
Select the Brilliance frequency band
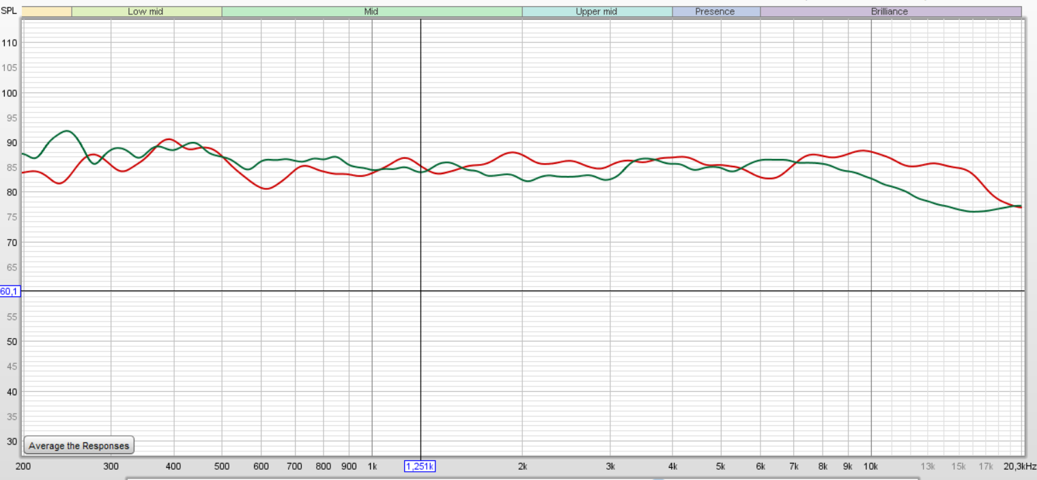click(890, 12)
